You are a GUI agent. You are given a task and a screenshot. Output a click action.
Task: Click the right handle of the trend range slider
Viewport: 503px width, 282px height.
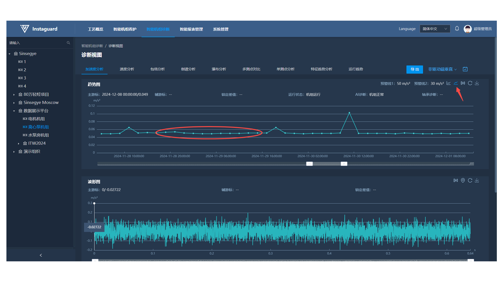tap(344, 164)
